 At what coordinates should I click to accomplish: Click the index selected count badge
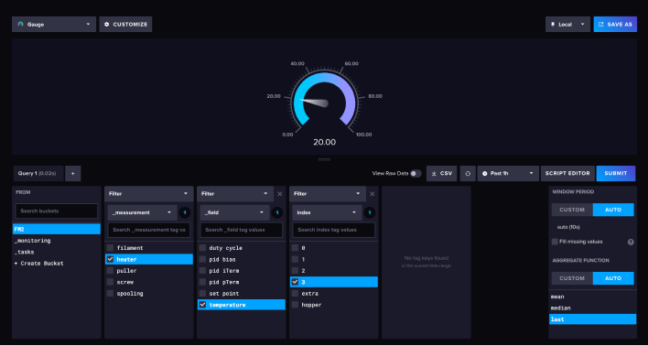tap(370, 212)
